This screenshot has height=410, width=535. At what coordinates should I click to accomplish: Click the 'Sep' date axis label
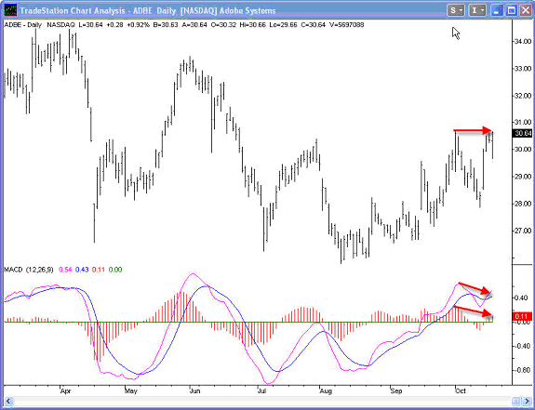[x=395, y=390]
